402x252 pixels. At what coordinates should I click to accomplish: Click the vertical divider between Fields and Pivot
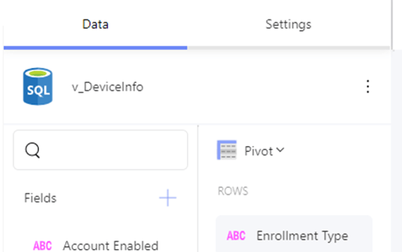pyautogui.click(x=197, y=189)
